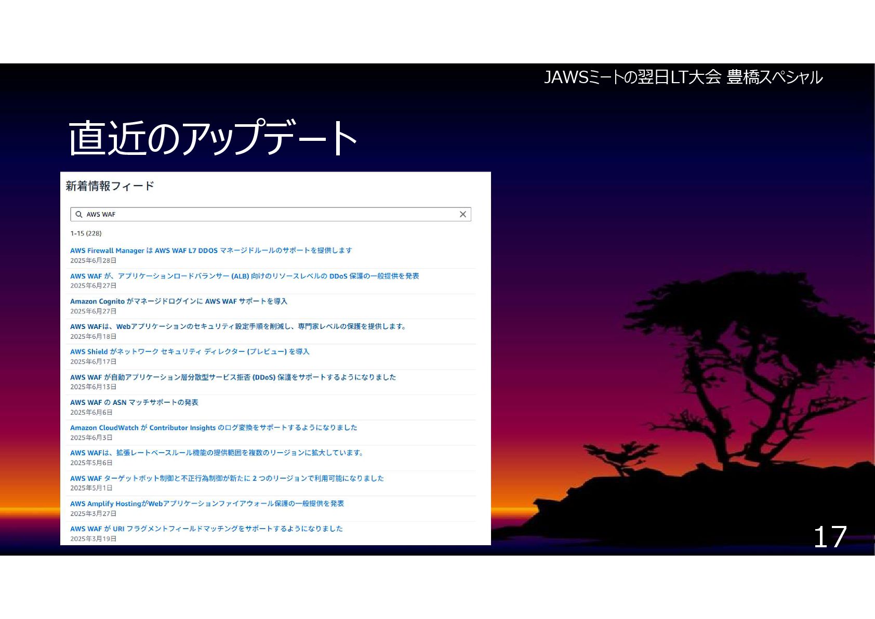Open CloudWatch Contributor Insights log article
This screenshot has height=619, width=875.
(x=214, y=428)
